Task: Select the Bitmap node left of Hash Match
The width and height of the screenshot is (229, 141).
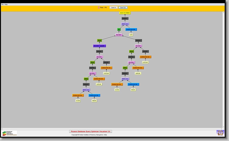Action: point(99,40)
